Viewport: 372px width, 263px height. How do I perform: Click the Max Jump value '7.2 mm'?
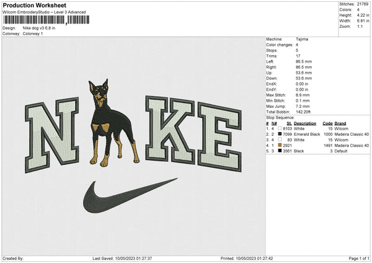tap(303, 106)
